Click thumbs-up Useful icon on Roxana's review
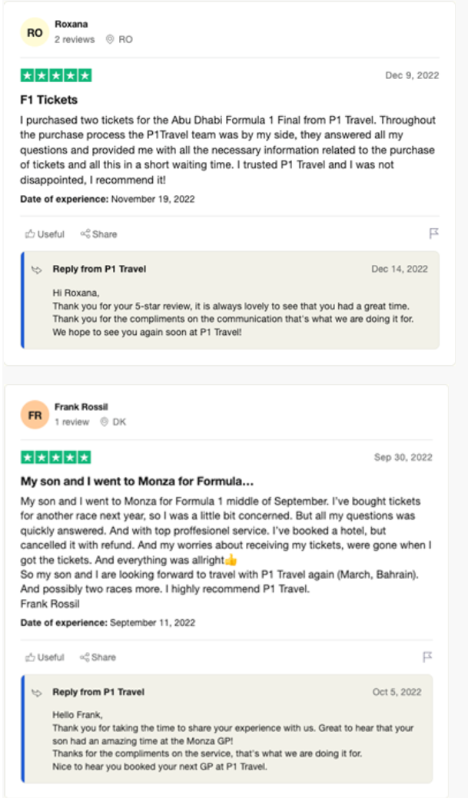The height and width of the screenshot is (798, 468). click(30, 234)
